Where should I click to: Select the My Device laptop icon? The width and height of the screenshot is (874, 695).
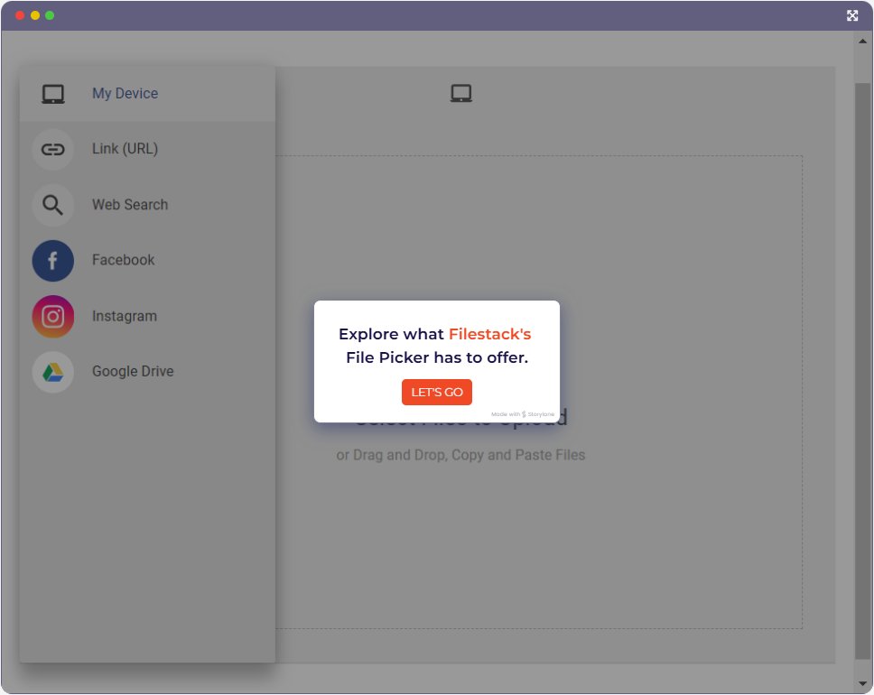52,93
